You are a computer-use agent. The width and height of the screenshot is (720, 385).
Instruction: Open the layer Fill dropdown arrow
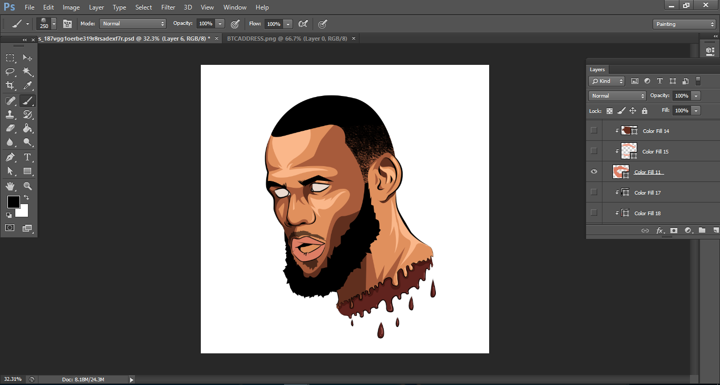coord(696,111)
